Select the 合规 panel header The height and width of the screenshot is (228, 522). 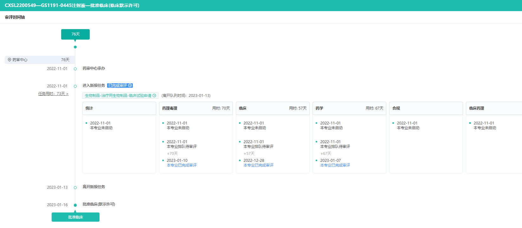426,108
